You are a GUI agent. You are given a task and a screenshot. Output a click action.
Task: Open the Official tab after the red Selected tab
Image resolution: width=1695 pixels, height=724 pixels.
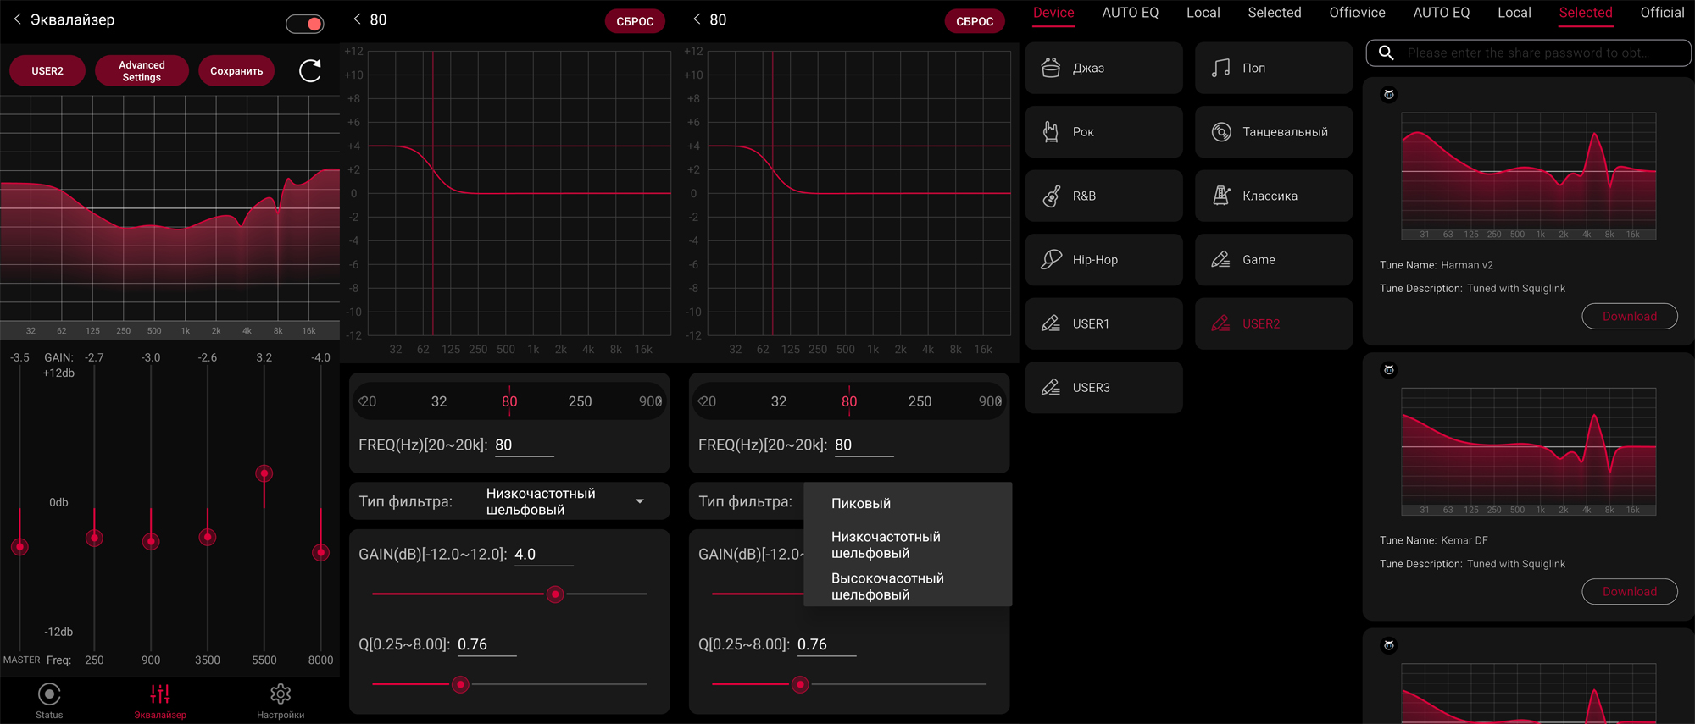(x=1662, y=13)
